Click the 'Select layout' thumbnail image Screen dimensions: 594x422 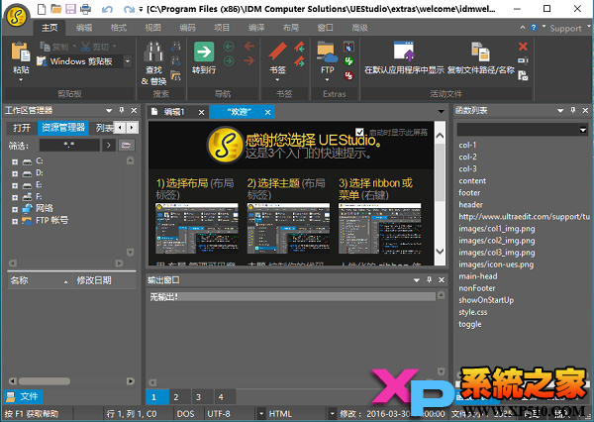(197, 229)
